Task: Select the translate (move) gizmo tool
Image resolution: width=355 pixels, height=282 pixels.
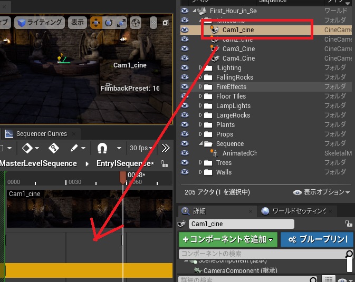Action: coord(96,23)
